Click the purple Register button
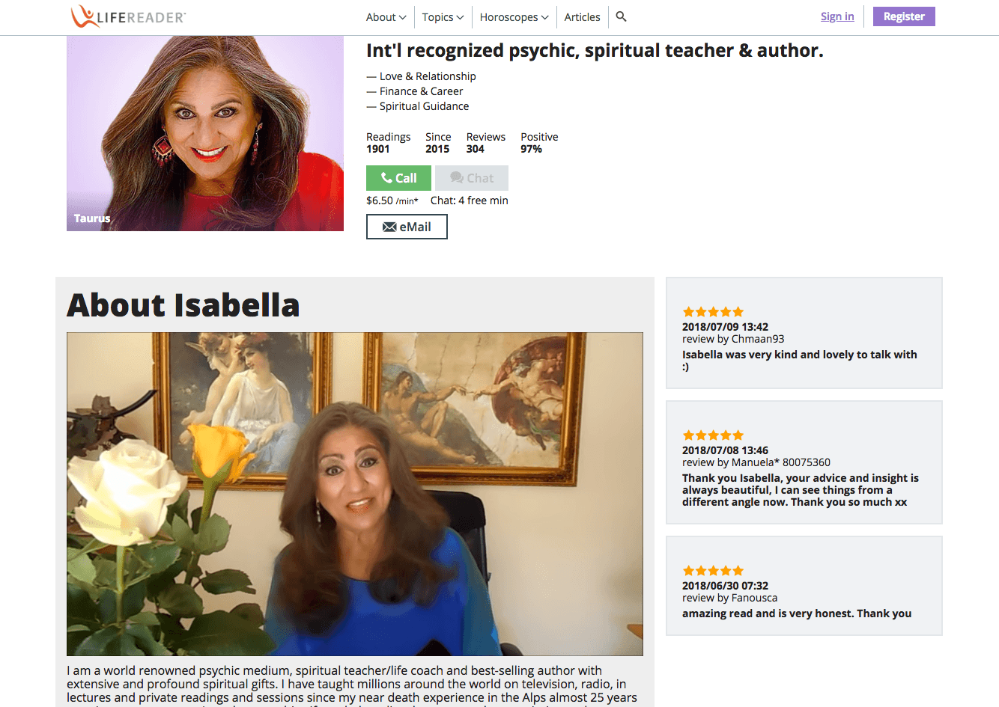Screen dimensions: 999x707 coord(904,16)
